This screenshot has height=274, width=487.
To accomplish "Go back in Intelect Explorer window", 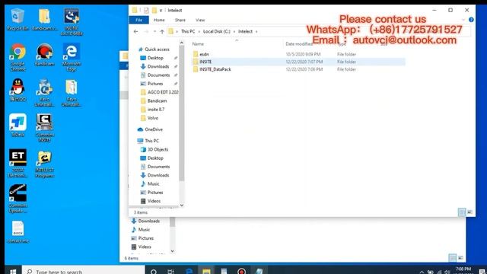I will (x=135, y=31).
